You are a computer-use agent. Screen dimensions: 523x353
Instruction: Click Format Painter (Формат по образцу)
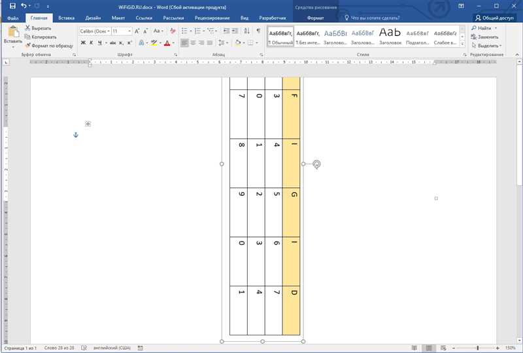click(49, 45)
